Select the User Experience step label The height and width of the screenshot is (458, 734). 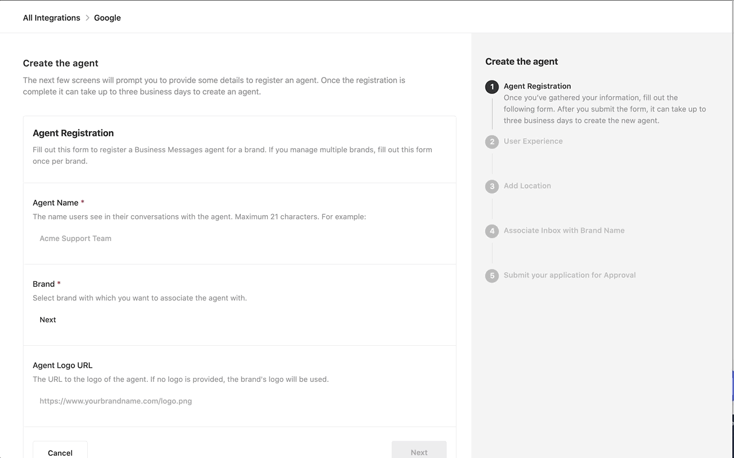tap(533, 141)
